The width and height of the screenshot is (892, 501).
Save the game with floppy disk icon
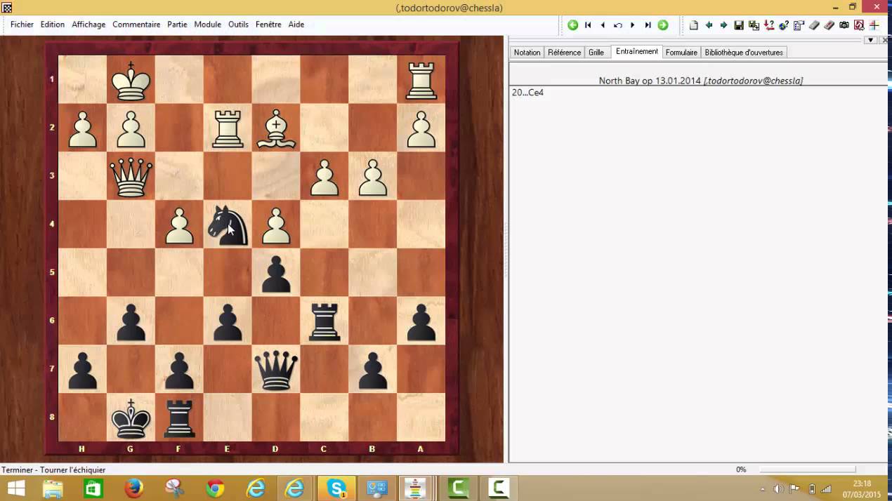739,25
